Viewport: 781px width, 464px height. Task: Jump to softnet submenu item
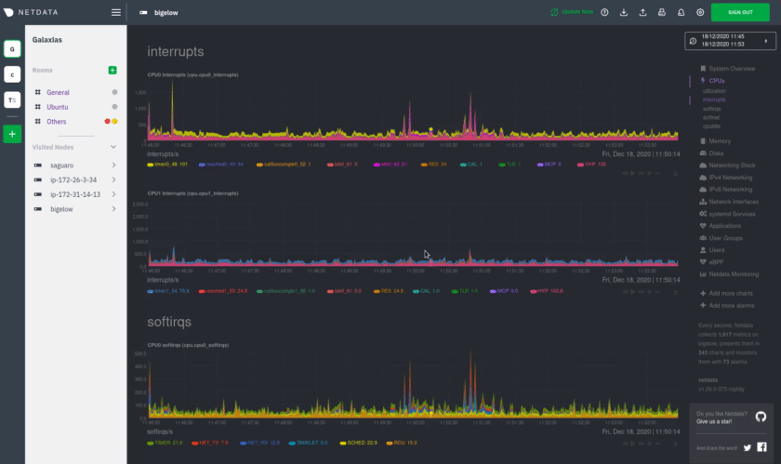click(710, 117)
